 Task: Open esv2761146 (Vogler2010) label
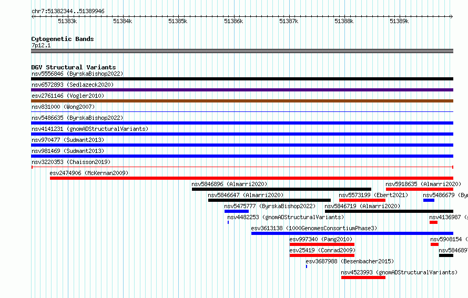click(x=68, y=96)
